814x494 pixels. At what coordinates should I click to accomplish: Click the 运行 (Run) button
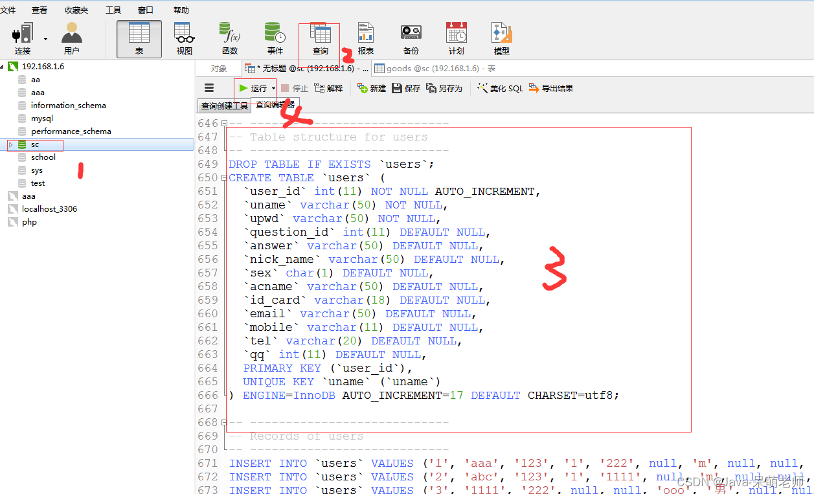pyautogui.click(x=253, y=88)
